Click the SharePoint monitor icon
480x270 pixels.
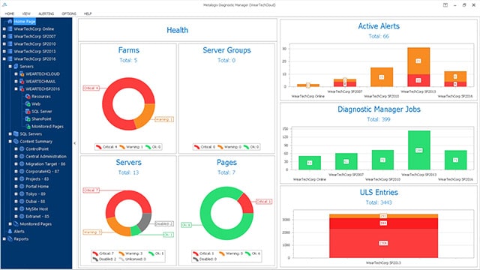[x=28, y=118]
